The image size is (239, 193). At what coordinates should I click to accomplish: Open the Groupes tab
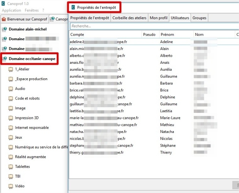200,18
